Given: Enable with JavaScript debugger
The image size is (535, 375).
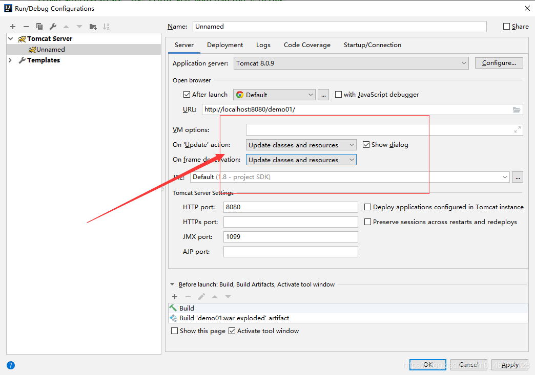Looking at the screenshot, I should [x=338, y=95].
